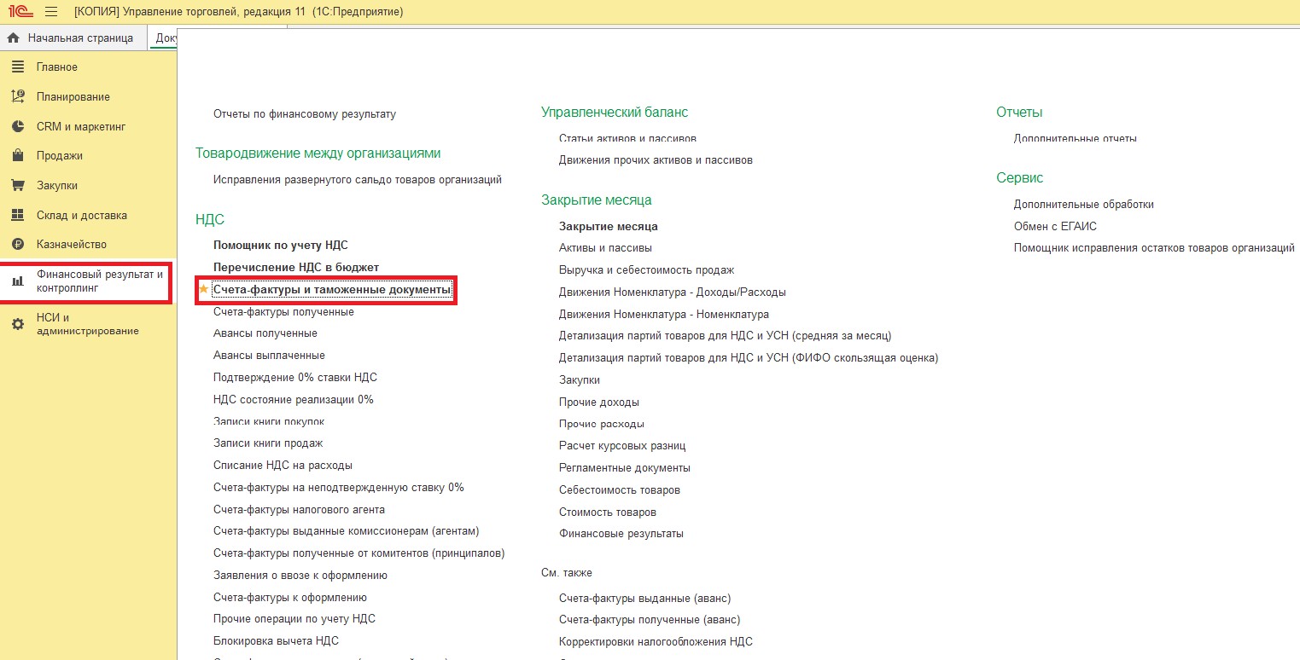Click the home icon on Начальная страница tab
This screenshot has width=1300, height=660.
click(13, 38)
